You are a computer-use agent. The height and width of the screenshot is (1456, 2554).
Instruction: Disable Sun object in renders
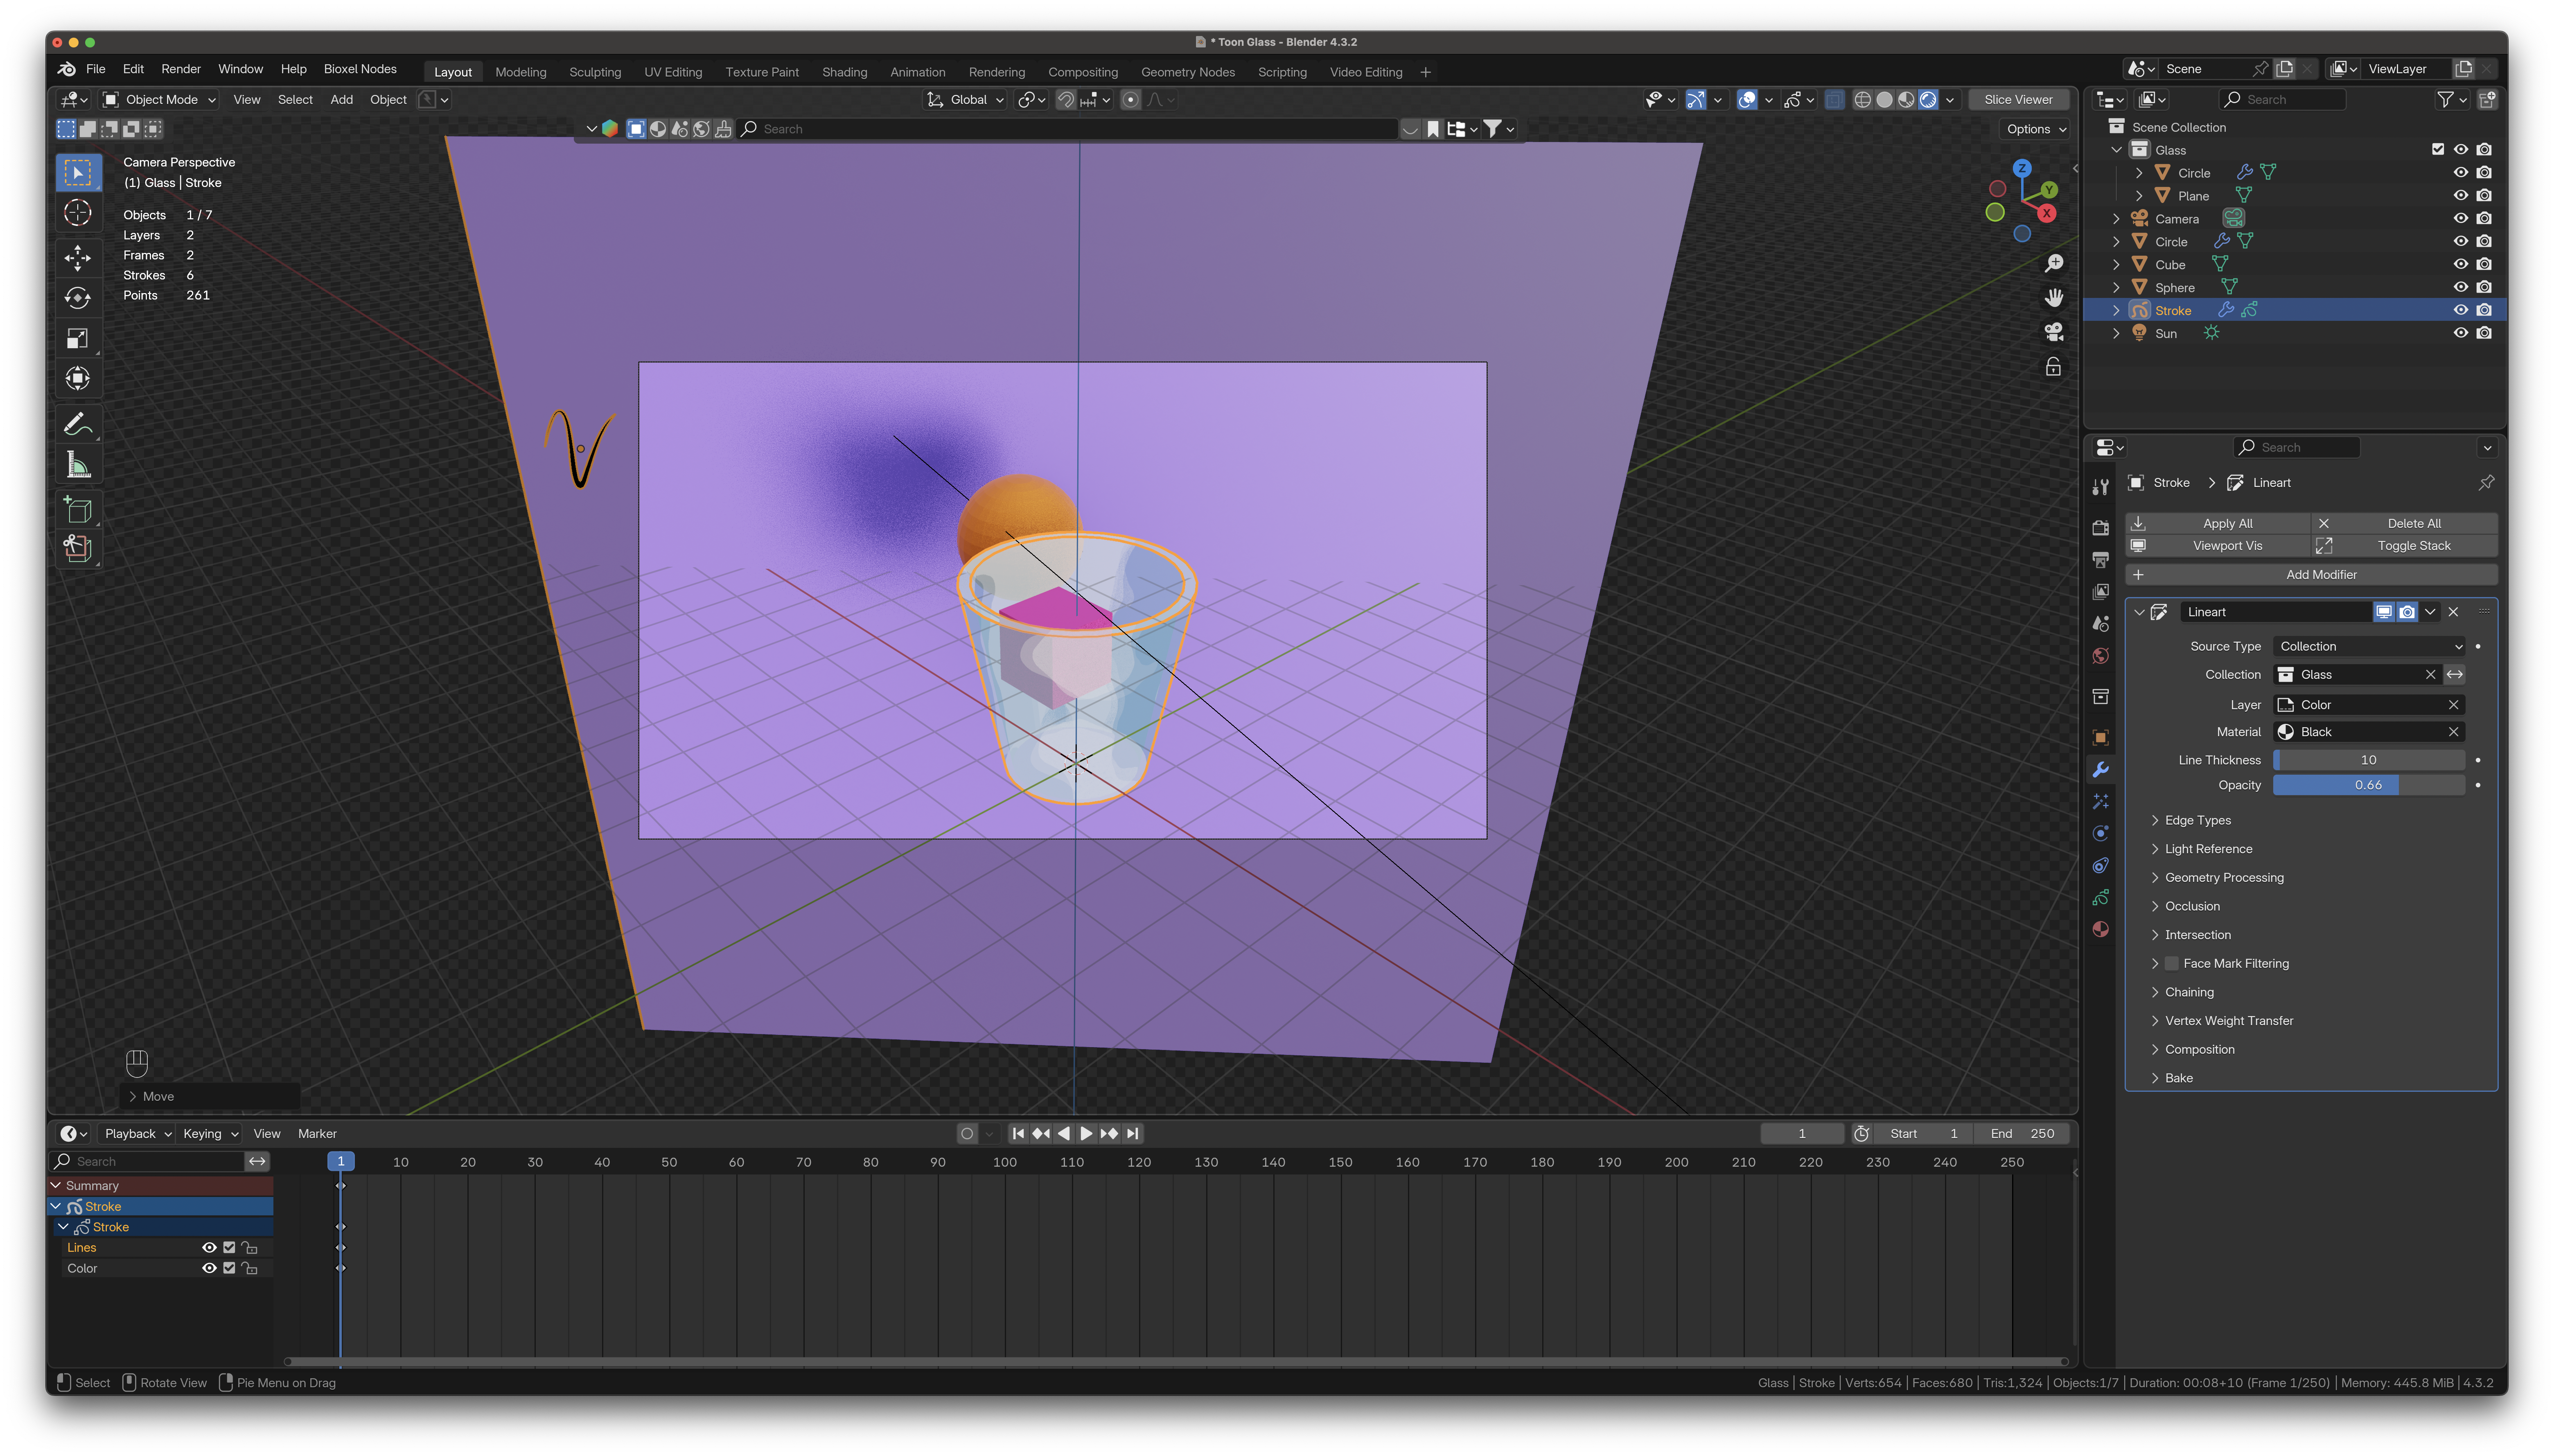click(x=2484, y=334)
